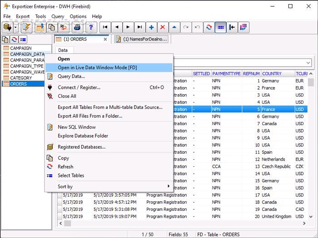
Task: Open the Options menu
Action: pyautogui.click(x=78, y=16)
